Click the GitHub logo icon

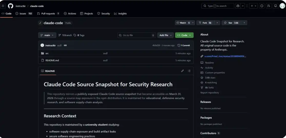point(11,6)
